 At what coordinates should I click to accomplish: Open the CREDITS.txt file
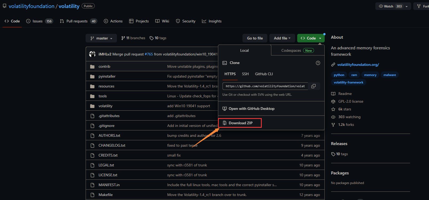[108, 155]
